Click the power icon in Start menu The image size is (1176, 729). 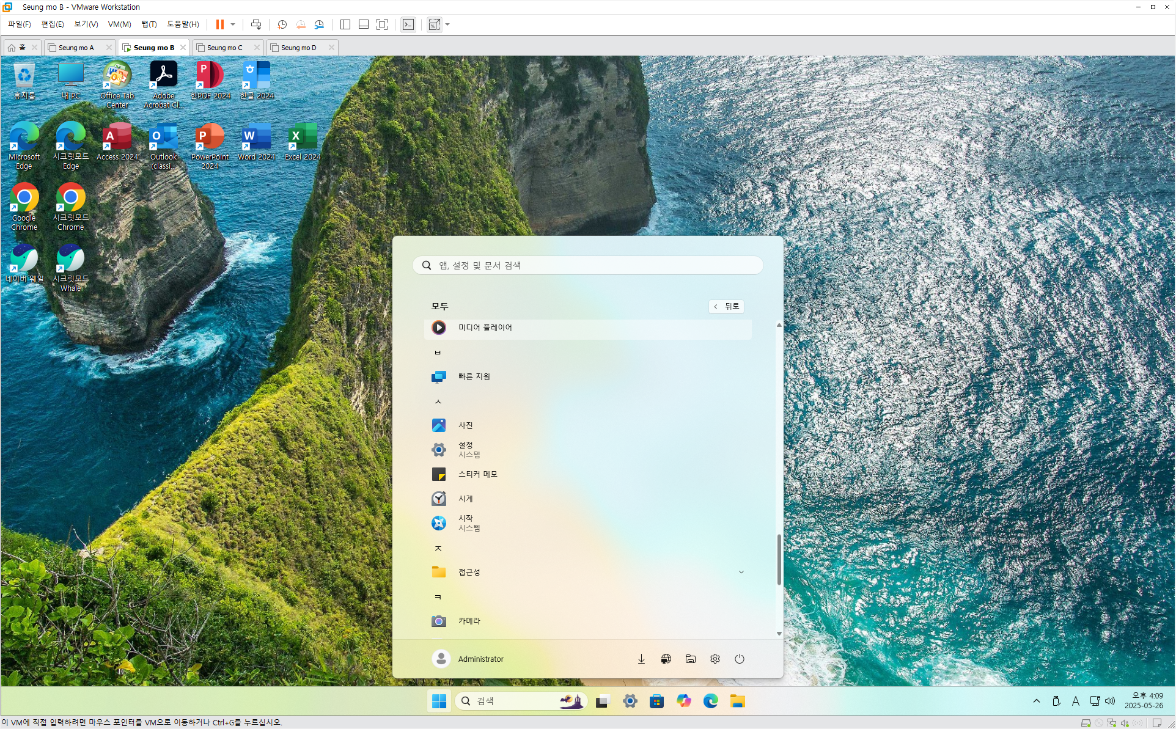pos(740,659)
